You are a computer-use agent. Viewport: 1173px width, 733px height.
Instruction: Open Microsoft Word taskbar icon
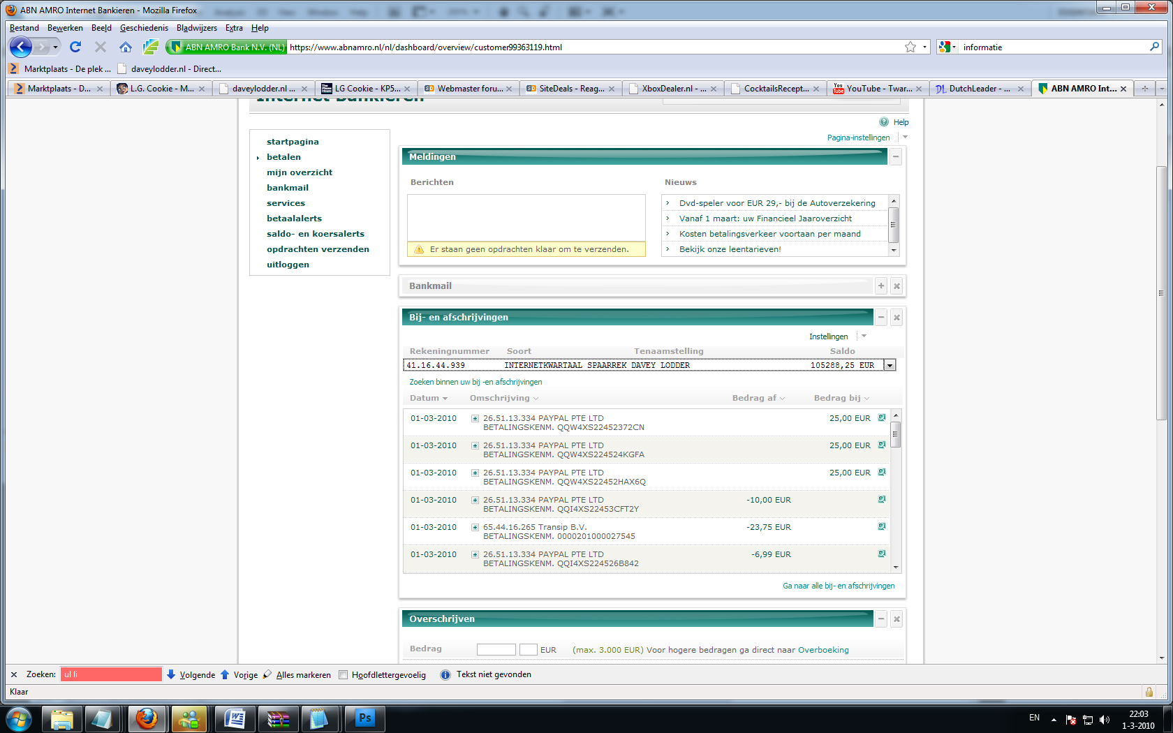(235, 718)
